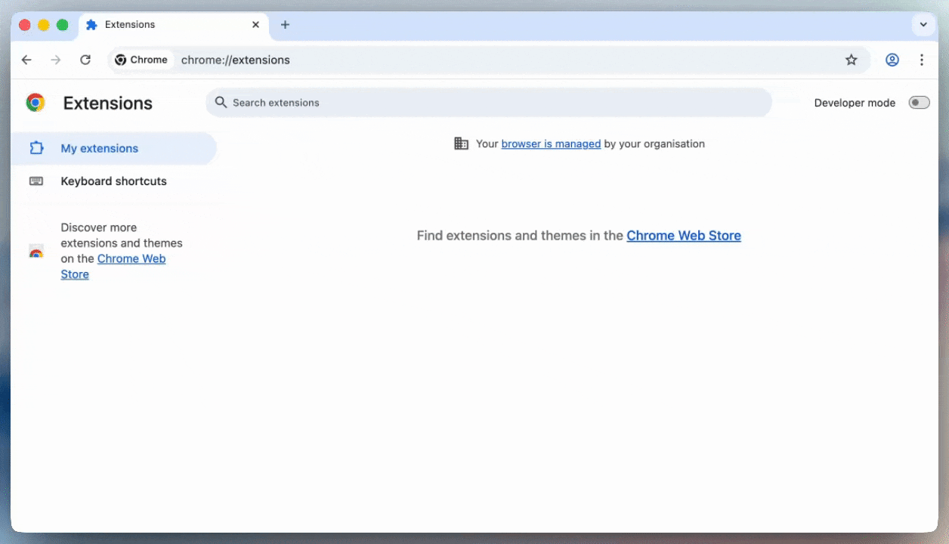The width and height of the screenshot is (949, 544).
Task: Click the Chrome logo beside Extensions heading
Action: [36, 103]
